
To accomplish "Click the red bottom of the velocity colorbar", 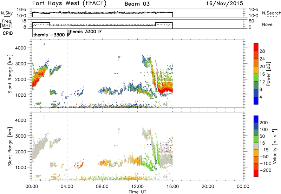I will pos(256,173).
